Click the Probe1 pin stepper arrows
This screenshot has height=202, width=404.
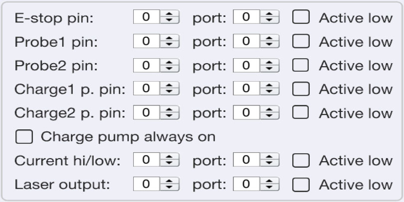[169, 41]
